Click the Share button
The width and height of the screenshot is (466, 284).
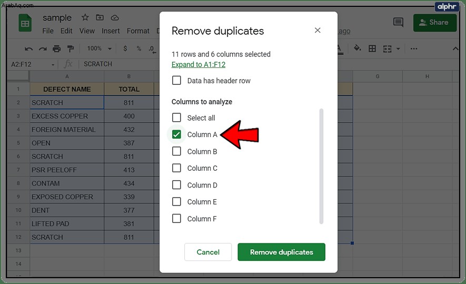[x=435, y=23]
